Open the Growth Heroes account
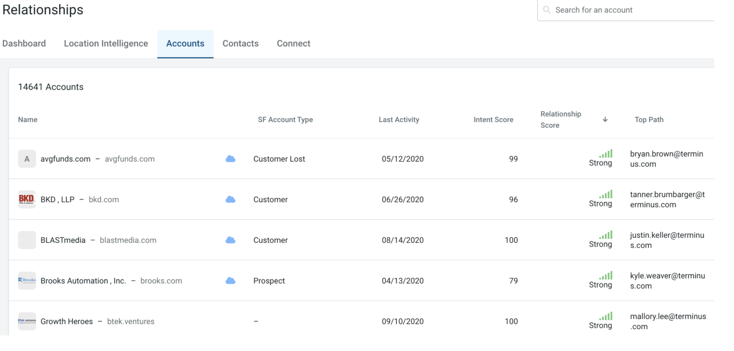The height and width of the screenshot is (351, 734). [x=67, y=321]
